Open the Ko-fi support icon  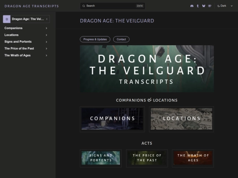click(210, 6)
